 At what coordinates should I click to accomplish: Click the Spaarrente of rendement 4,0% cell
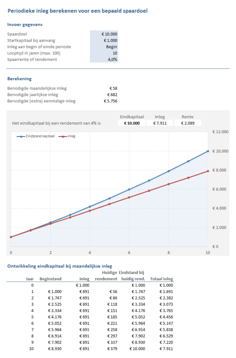pyautogui.click(x=104, y=59)
